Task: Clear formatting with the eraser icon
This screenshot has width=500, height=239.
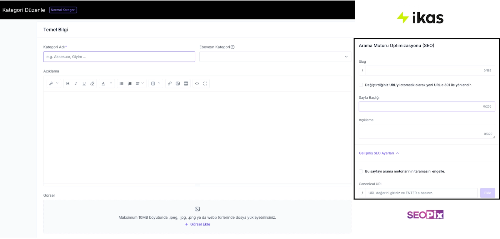Action: pyautogui.click(x=92, y=84)
